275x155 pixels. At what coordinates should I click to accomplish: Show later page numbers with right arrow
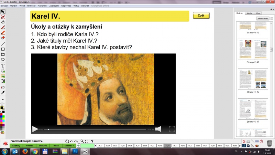click(x=240, y=146)
